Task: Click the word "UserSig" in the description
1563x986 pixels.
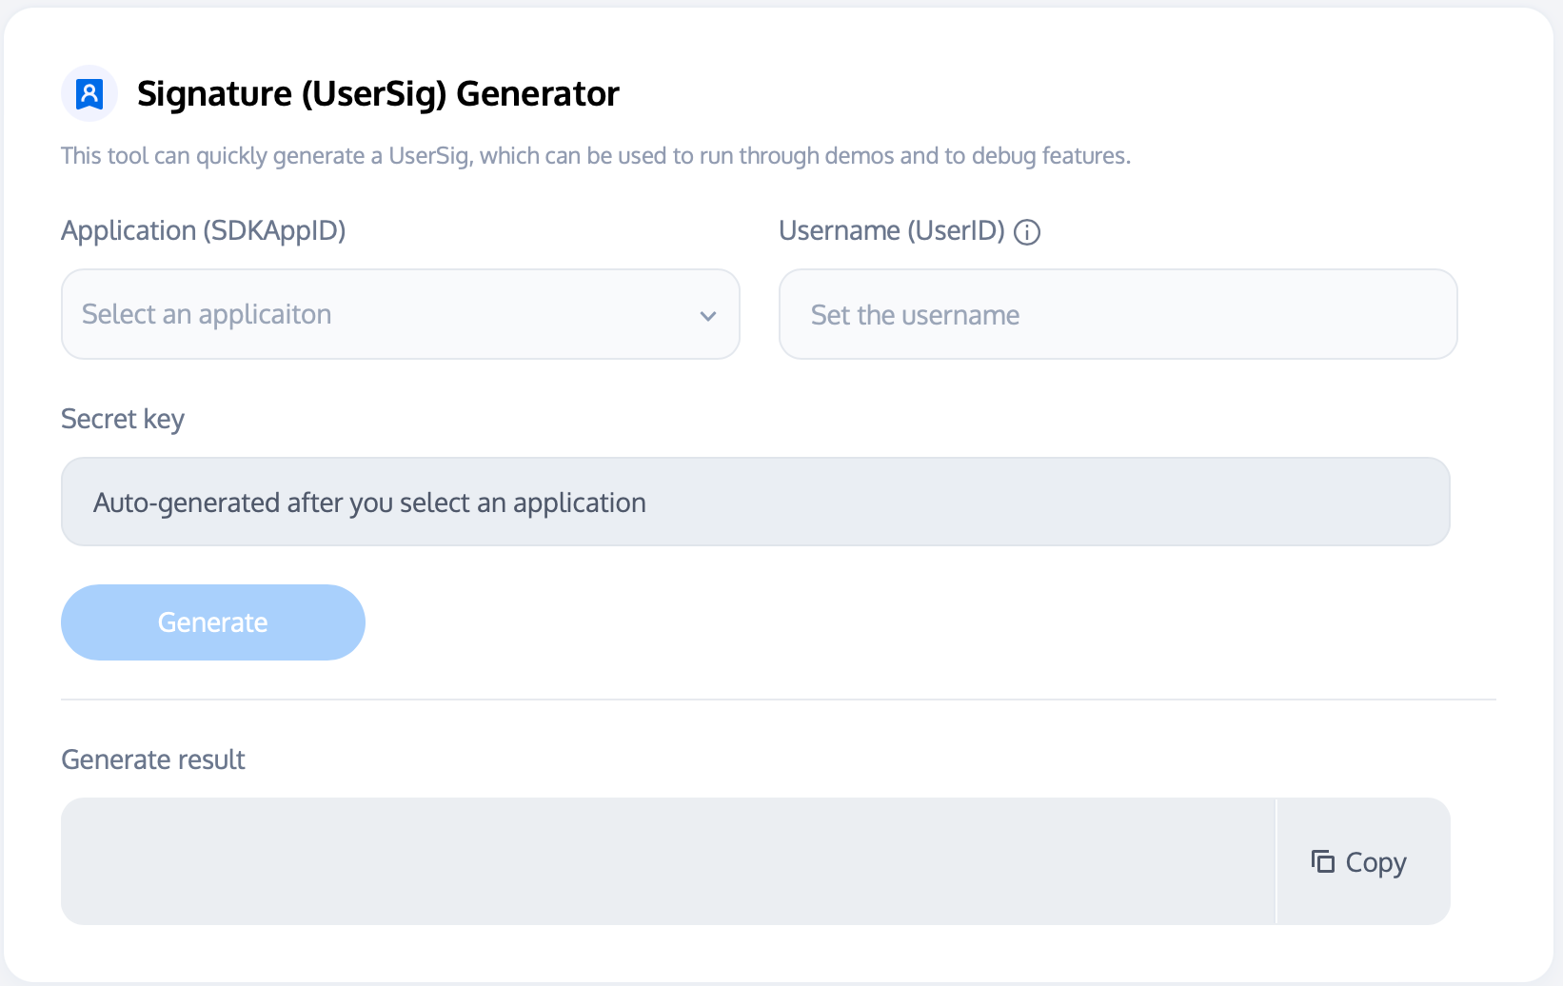Action: 429,156
